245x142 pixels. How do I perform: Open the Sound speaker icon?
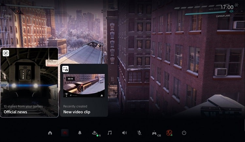click(124, 133)
